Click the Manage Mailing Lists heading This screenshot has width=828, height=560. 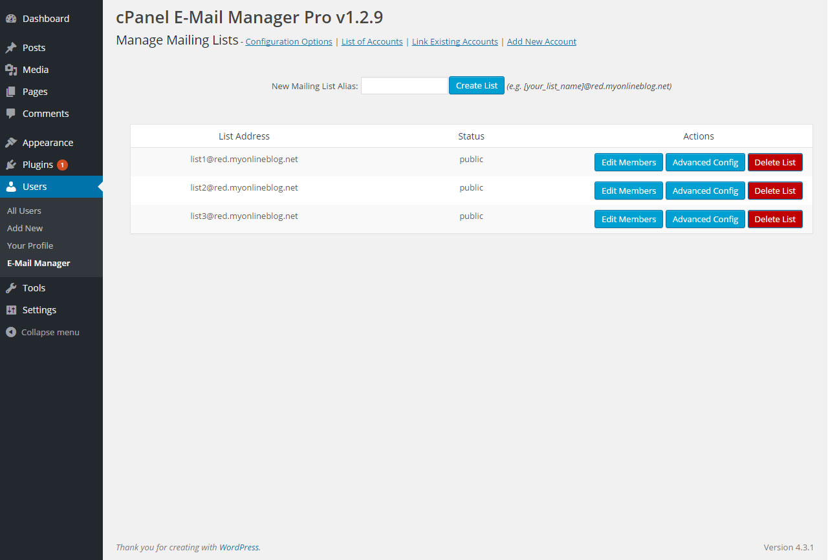[177, 40]
